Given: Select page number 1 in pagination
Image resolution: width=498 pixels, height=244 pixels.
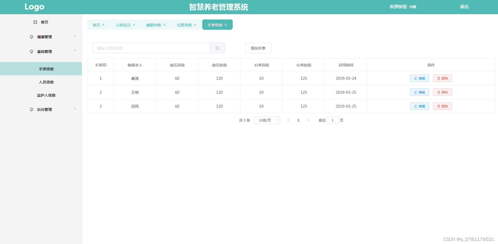Looking at the screenshot, I should [x=298, y=120].
